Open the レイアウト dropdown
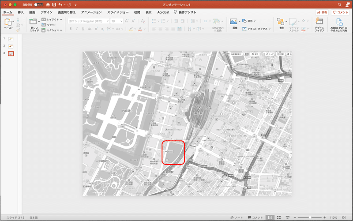The image size is (353, 221). (x=52, y=19)
